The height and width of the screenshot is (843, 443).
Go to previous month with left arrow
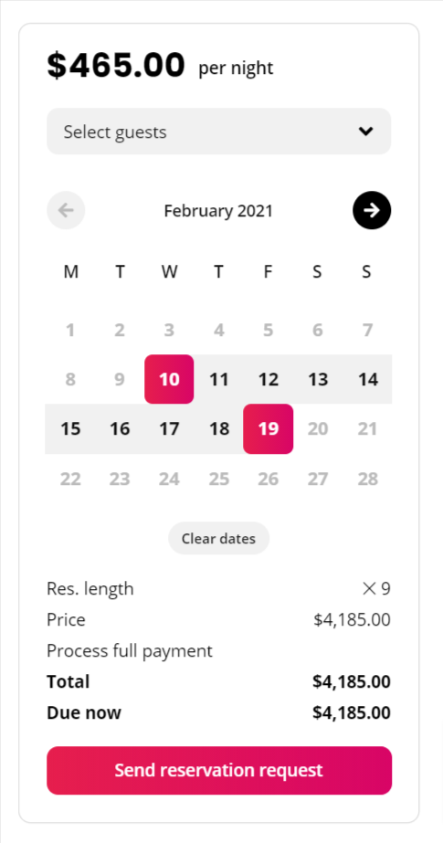(66, 210)
